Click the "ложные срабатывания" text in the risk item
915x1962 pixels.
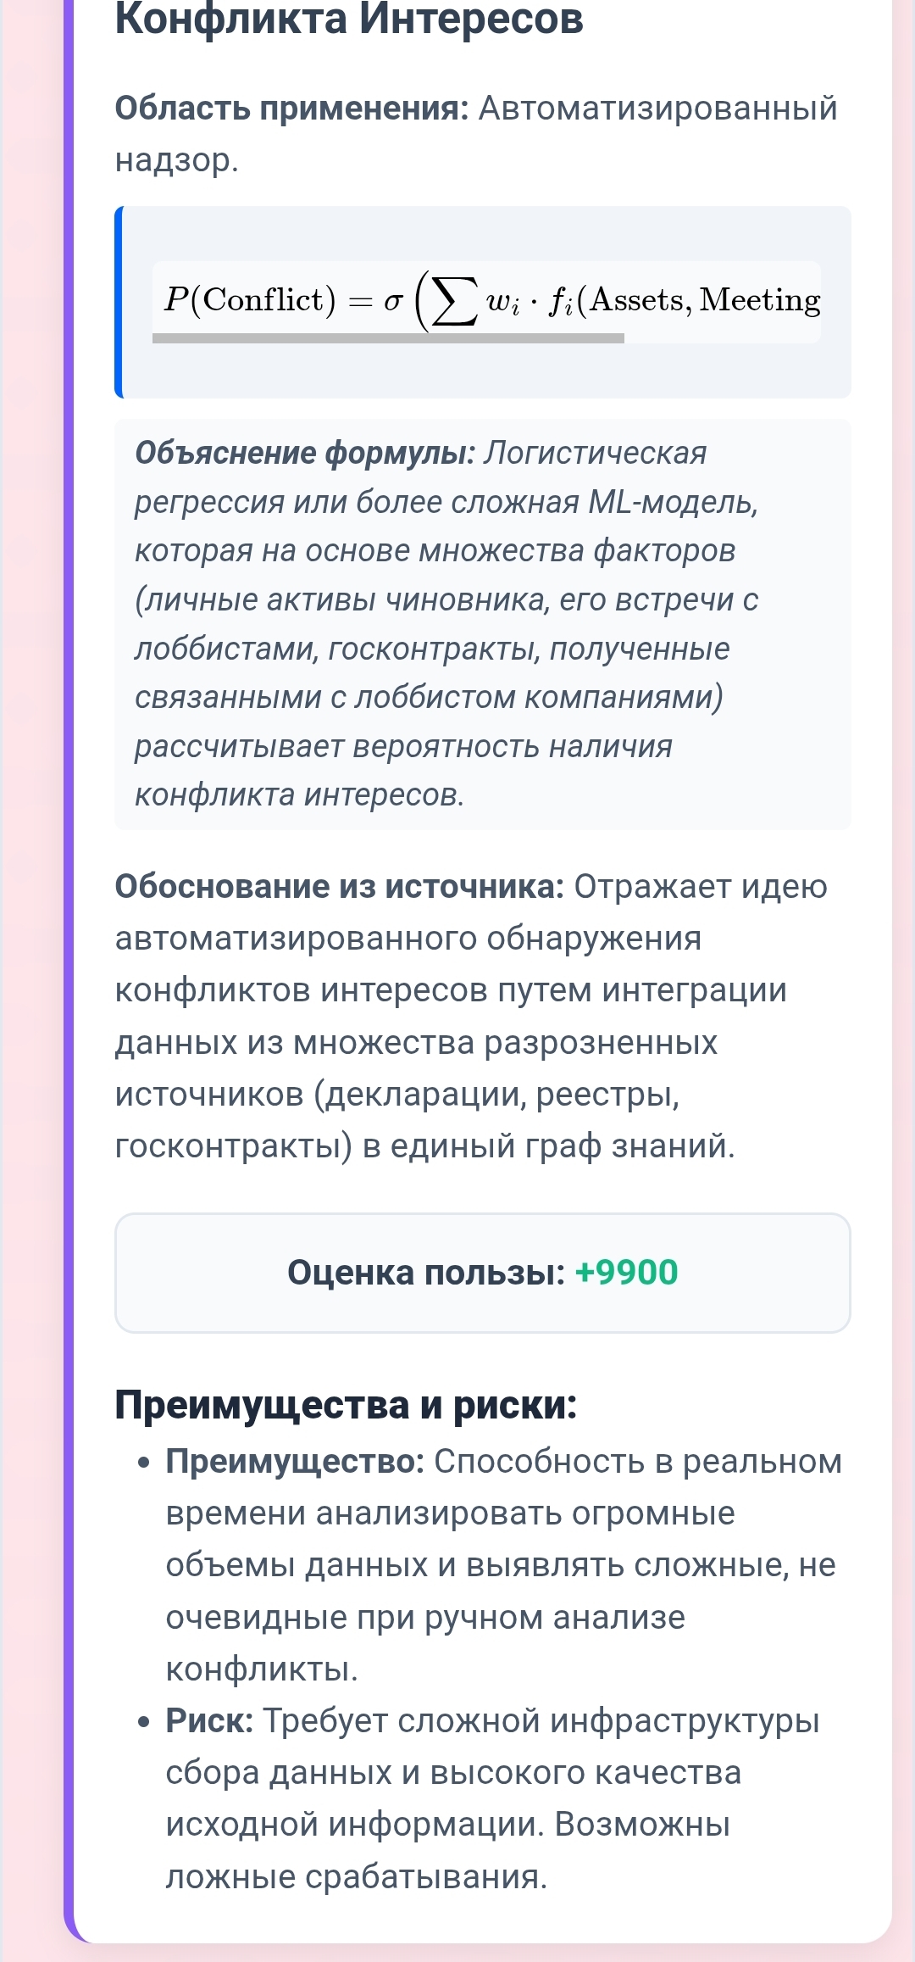[x=354, y=1877]
